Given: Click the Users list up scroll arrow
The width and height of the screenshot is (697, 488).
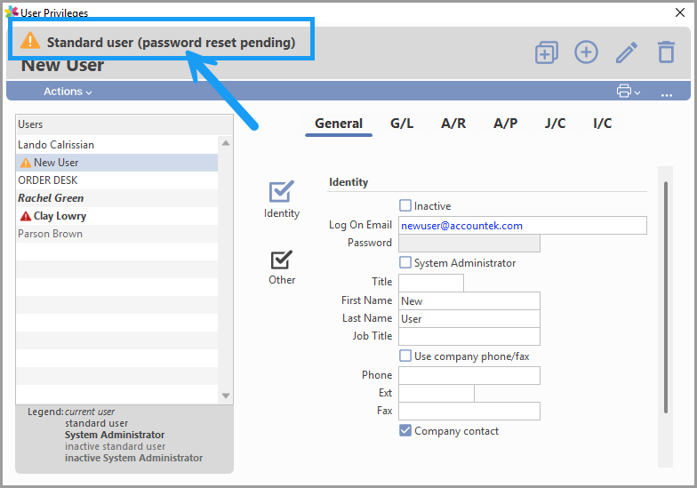Looking at the screenshot, I should (226, 142).
